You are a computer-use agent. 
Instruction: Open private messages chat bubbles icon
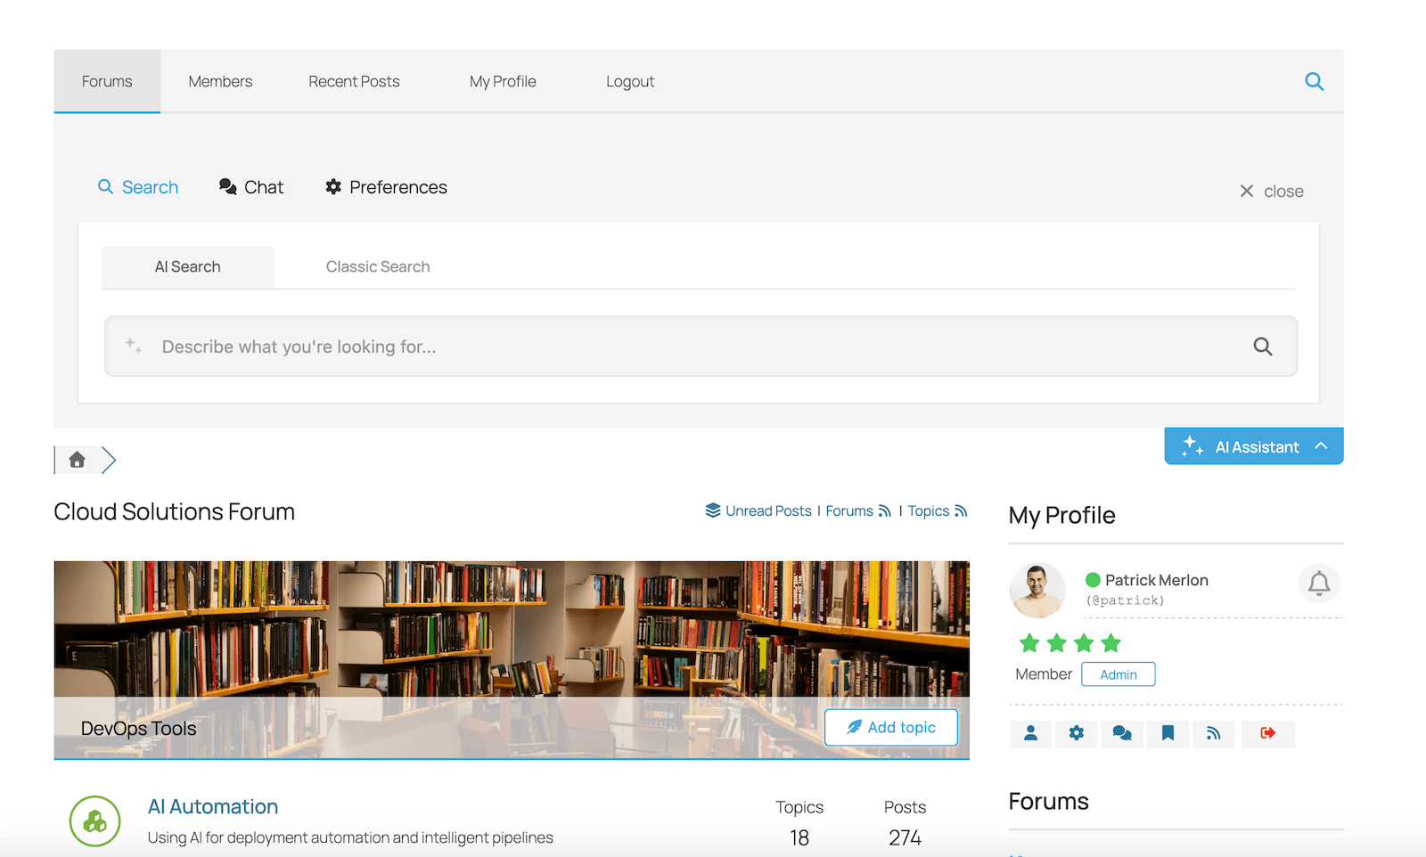(1122, 734)
